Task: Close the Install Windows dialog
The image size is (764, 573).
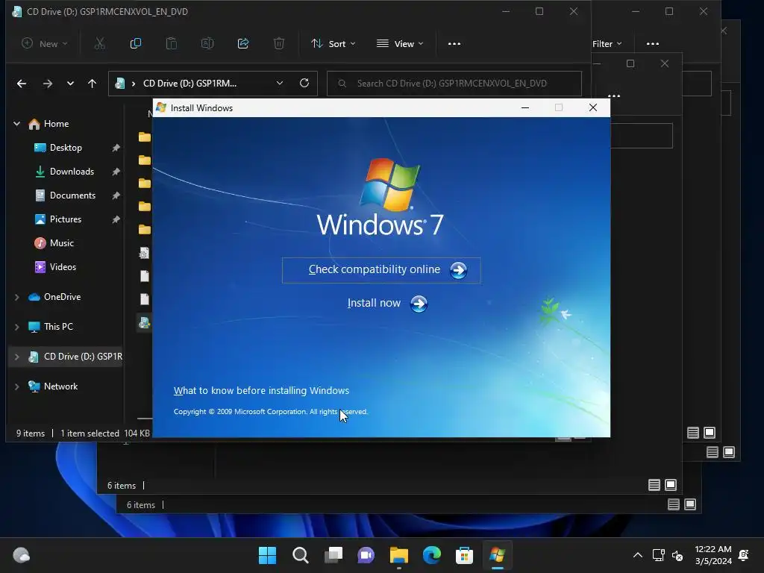Action: click(593, 107)
